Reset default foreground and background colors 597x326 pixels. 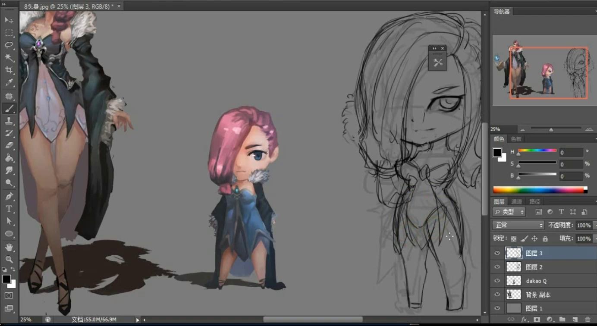pyautogui.click(x=4, y=270)
